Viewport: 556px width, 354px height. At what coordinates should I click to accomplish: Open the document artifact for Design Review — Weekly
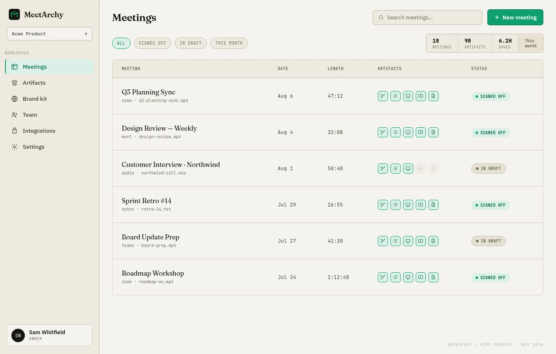(433, 132)
